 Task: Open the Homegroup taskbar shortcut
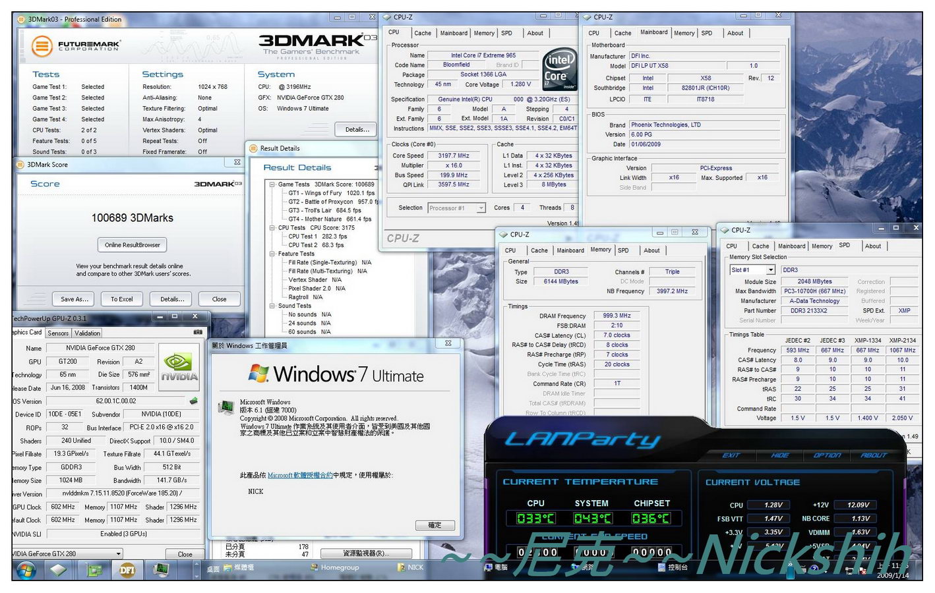[335, 567]
